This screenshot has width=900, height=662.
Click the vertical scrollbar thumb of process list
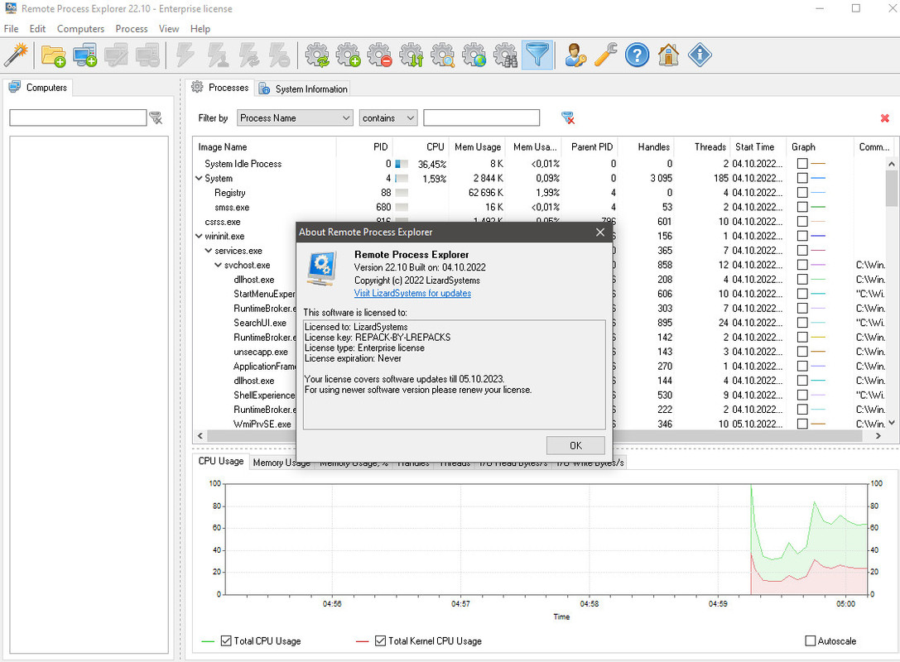[892, 188]
